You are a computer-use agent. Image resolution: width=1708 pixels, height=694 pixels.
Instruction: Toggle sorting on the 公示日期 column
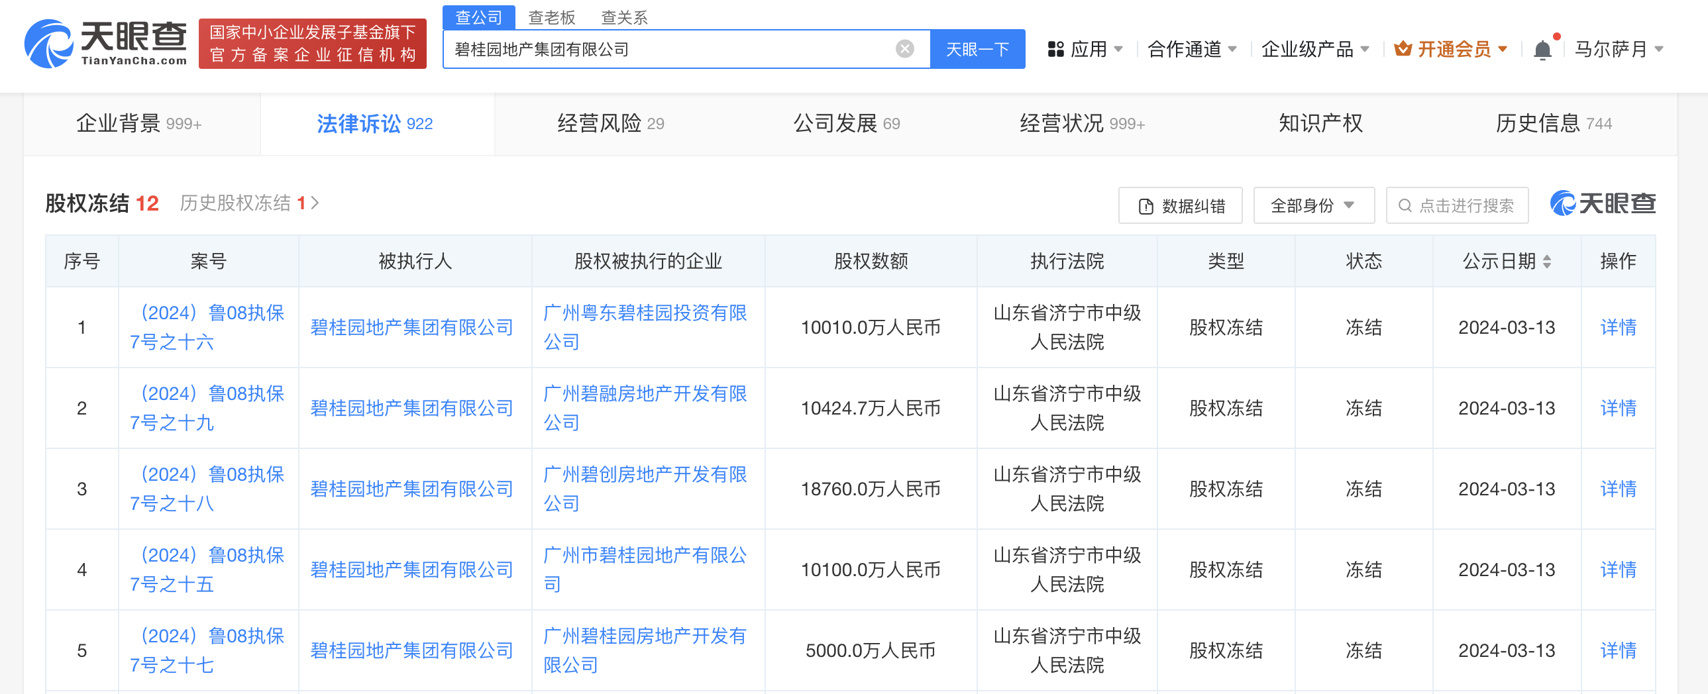1549,261
